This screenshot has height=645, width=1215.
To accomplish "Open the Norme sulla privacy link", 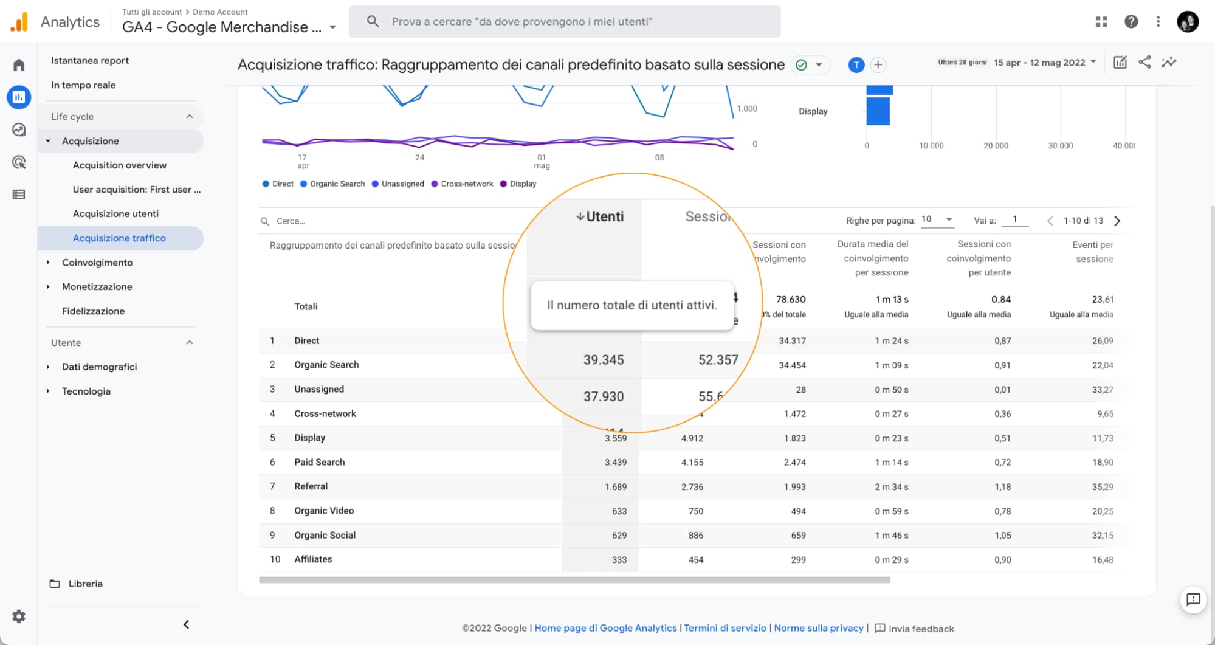I will [x=818, y=628].
